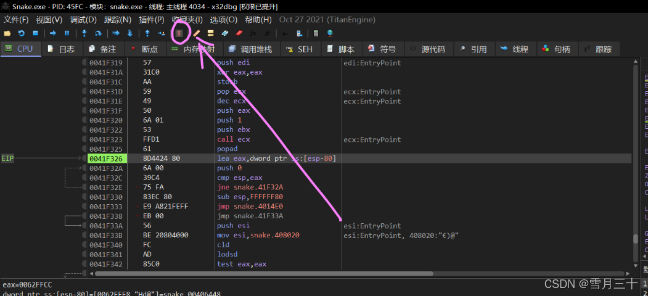
Task: Click the Trace Over toolbar icon
Action: click(x=129, y=33)
